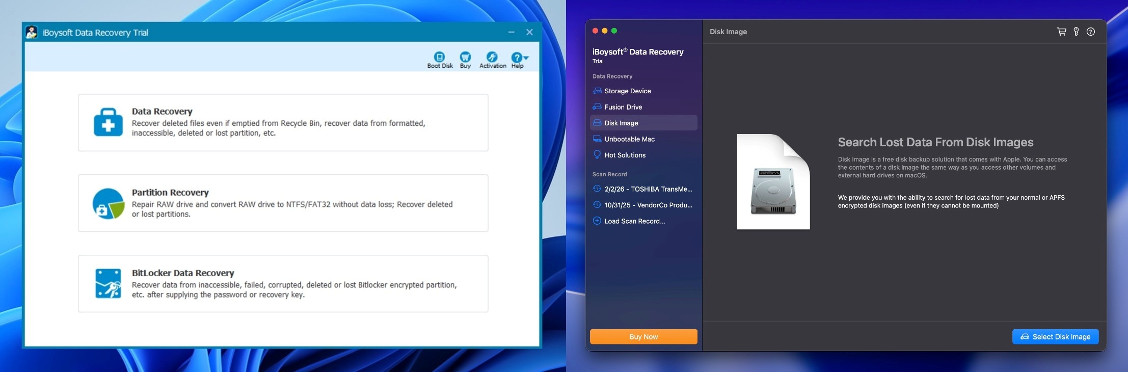
Task: Click the disk image file thumbnail
Action: [773, 181]
